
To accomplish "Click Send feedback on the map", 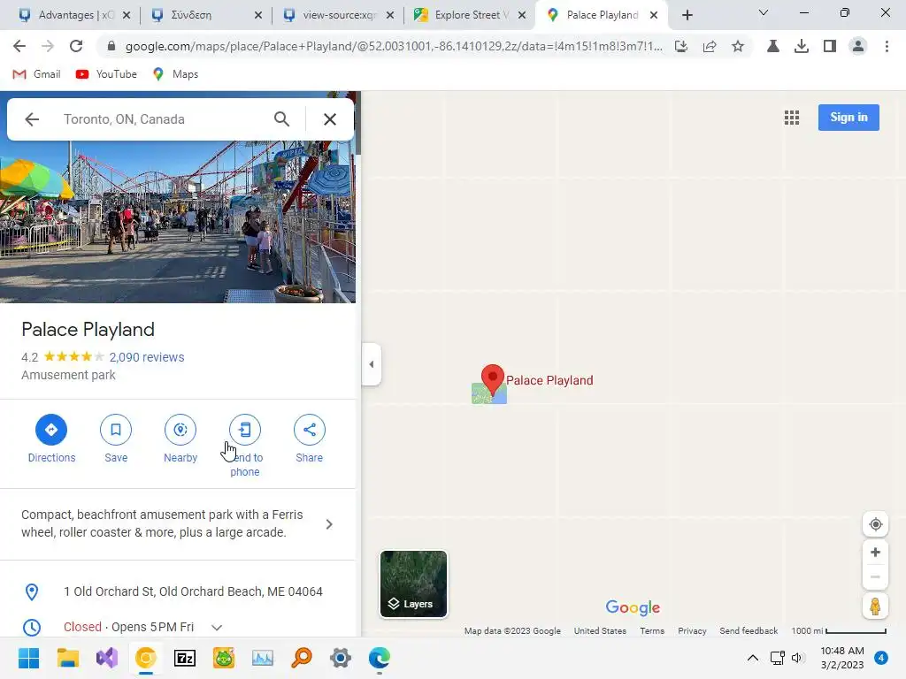I will (749, 631).
